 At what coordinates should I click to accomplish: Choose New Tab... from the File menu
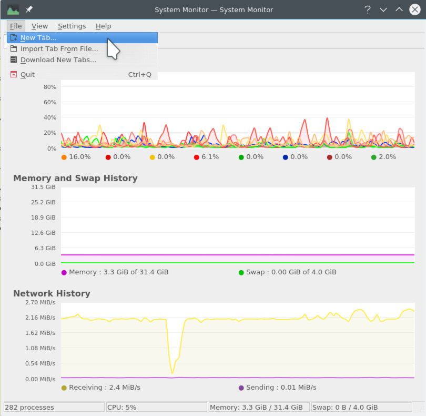83,37
